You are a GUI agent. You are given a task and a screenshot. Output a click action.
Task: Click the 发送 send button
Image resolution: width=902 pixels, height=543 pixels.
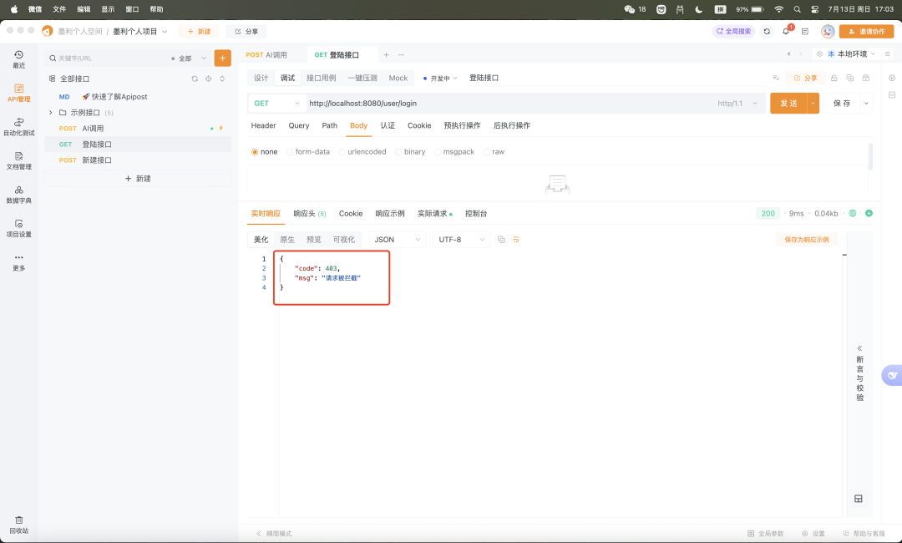tap(788, 104)
